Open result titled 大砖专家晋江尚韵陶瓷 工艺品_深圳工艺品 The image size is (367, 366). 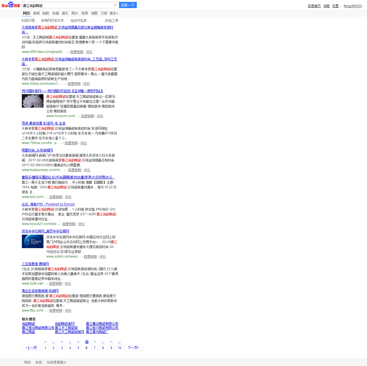(x=69, y=59)
